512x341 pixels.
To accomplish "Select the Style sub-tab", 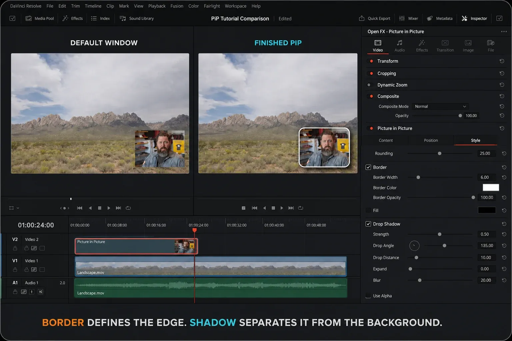I will coord(475,140).
